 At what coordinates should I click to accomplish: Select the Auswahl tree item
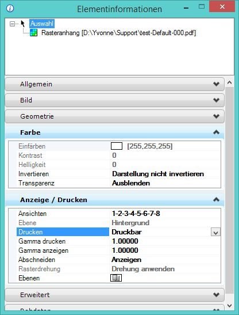coord(42,24)
